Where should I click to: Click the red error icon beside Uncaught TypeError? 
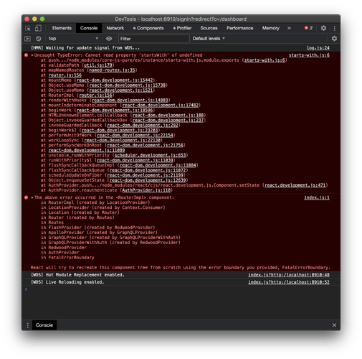(26, 55)
